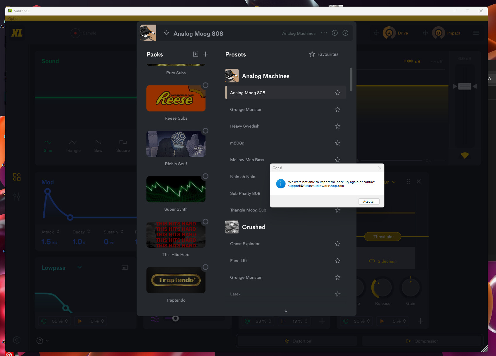Adjust the Gain knob
The image size is (496, 356).
tap(410, 288)
